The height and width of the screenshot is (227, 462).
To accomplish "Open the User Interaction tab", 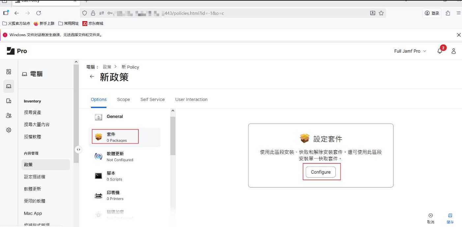I will click(191, 99).
